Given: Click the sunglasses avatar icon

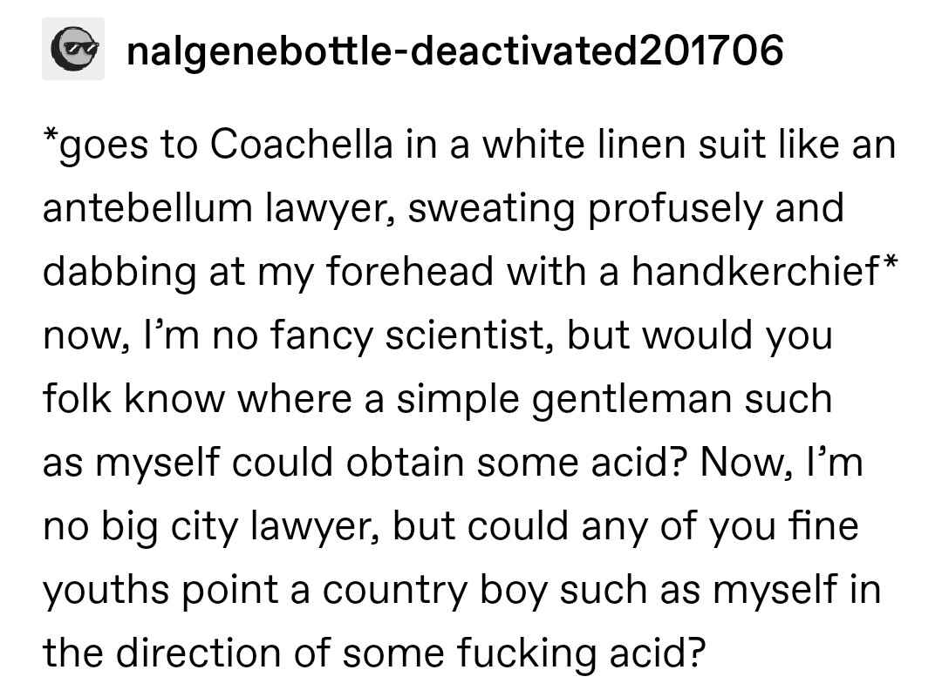Looking at the screenshot, I should [x=73, y=49].
